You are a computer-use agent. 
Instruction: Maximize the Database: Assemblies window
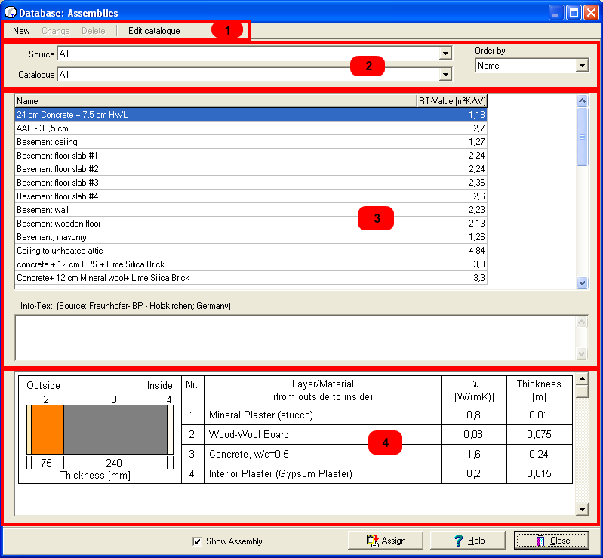(x=574, y=13)
